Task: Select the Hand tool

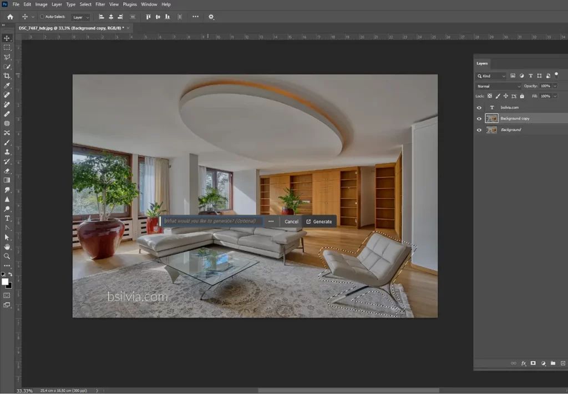Action: click(x=7, y=246)
